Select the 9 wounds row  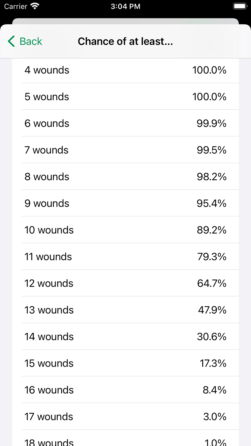coord(125,203)
